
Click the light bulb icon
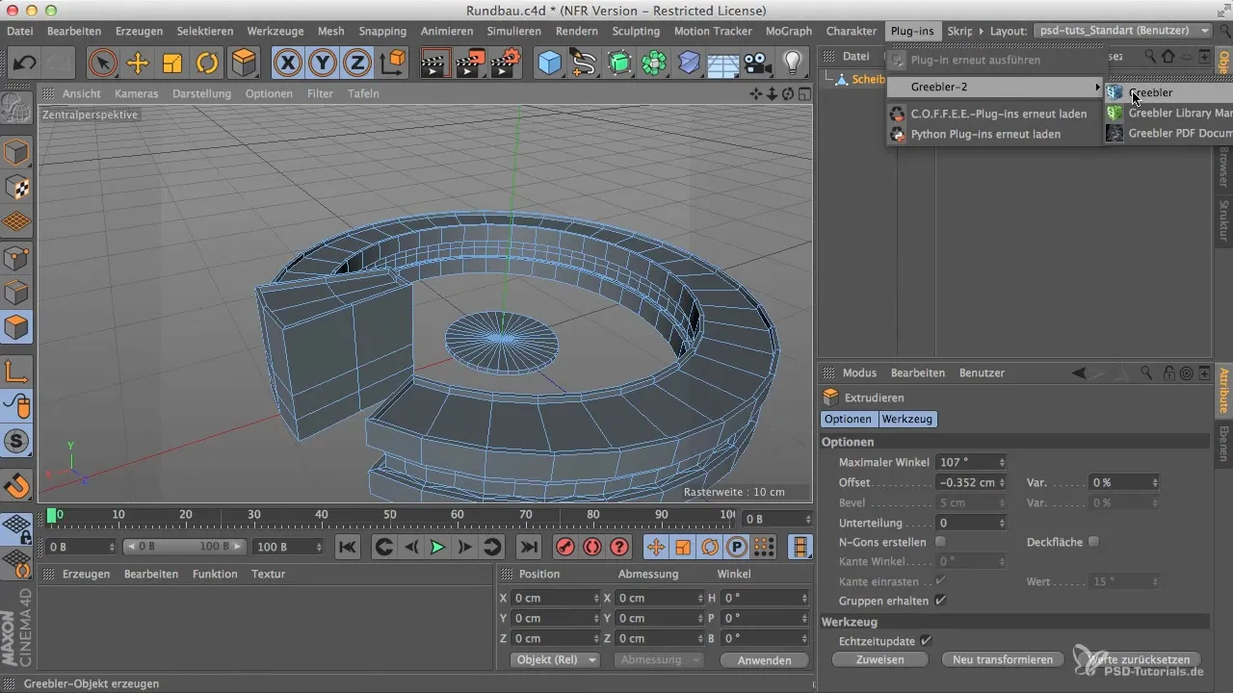(x=792, y=64)
